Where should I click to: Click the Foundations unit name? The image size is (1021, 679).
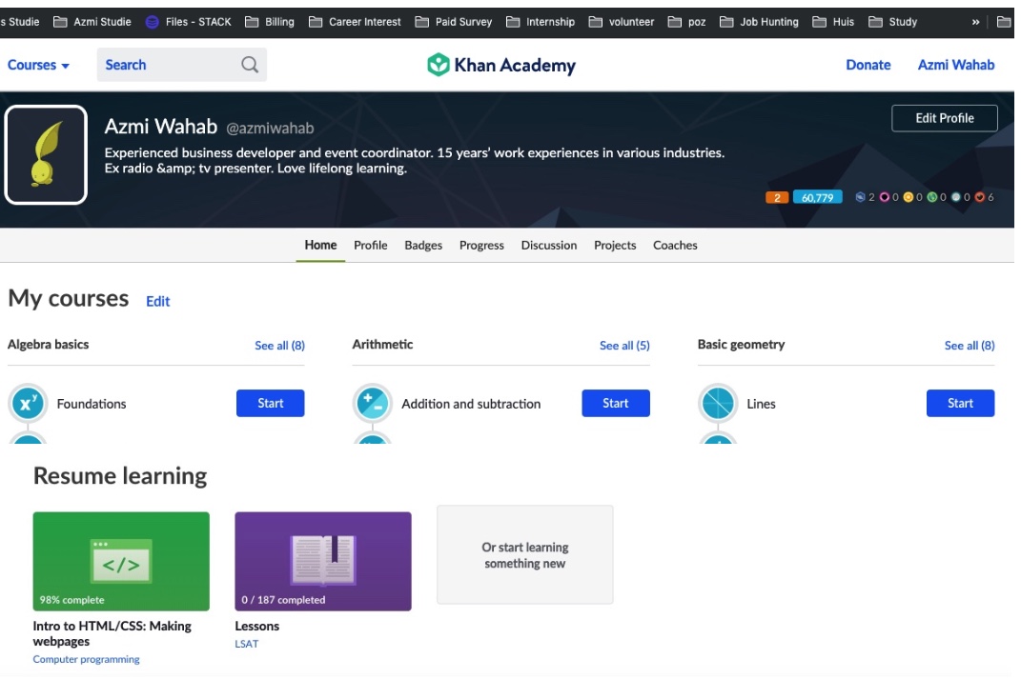pyautogui.click(x=92, y=404)
